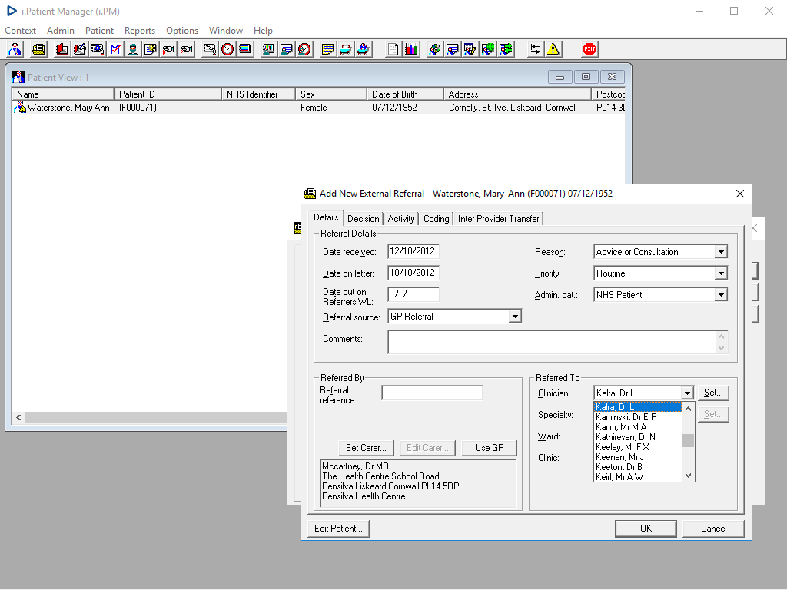The height and width of the screenshot is (590, 787).
Task: Click the red book toolbar icon
Action: pos(62,49)
